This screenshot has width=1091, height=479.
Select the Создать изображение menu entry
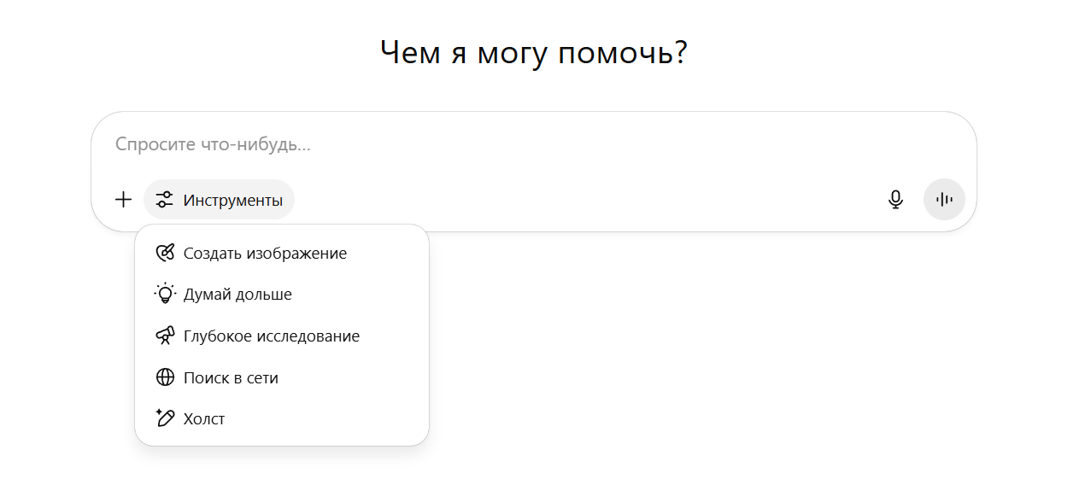tap(282, 253)
